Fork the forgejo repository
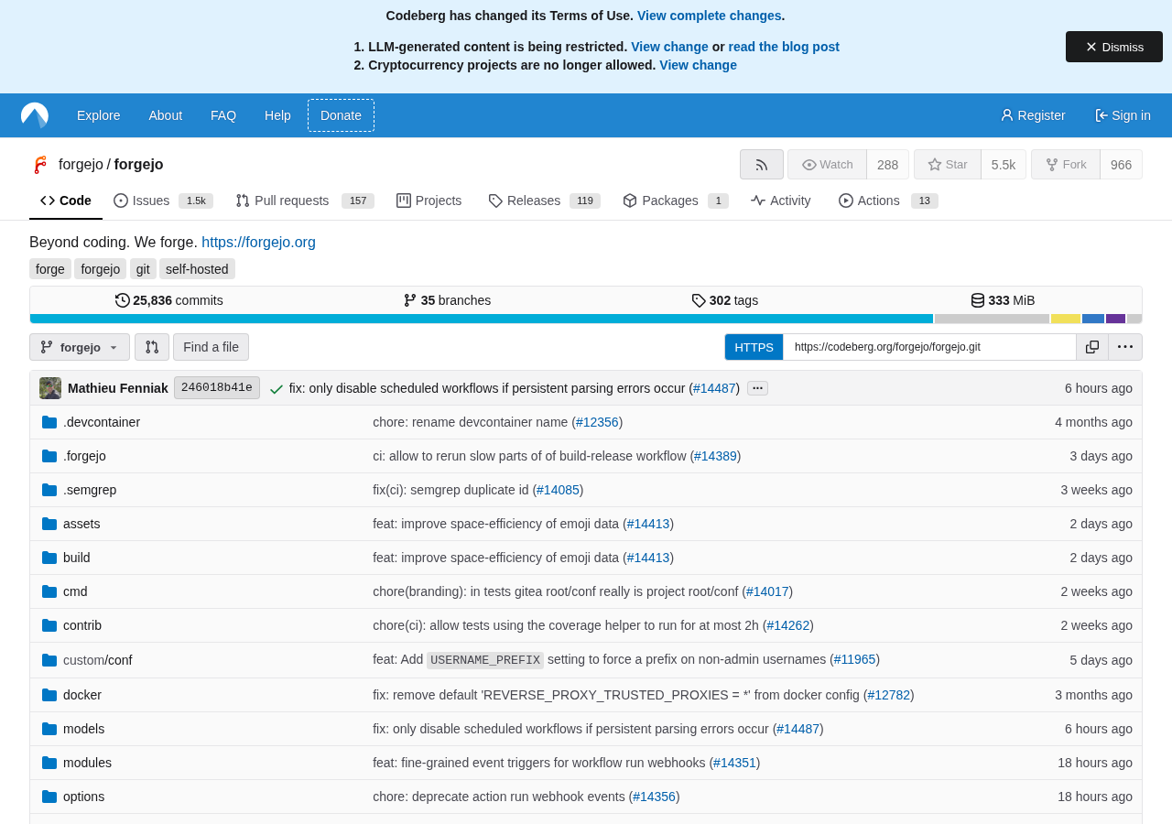This screenshot has width=1172, height=824. pyautogui.click(x=1066, y=165)
